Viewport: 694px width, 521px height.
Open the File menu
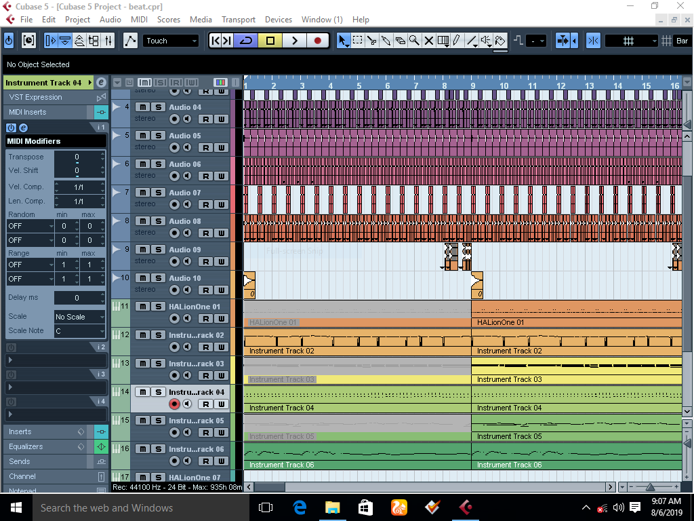click(x=26, y=20)
